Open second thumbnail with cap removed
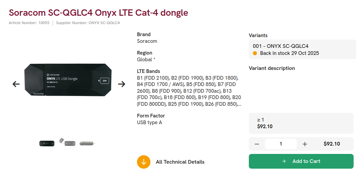This screenshot has height=172, width=360. 67,142
